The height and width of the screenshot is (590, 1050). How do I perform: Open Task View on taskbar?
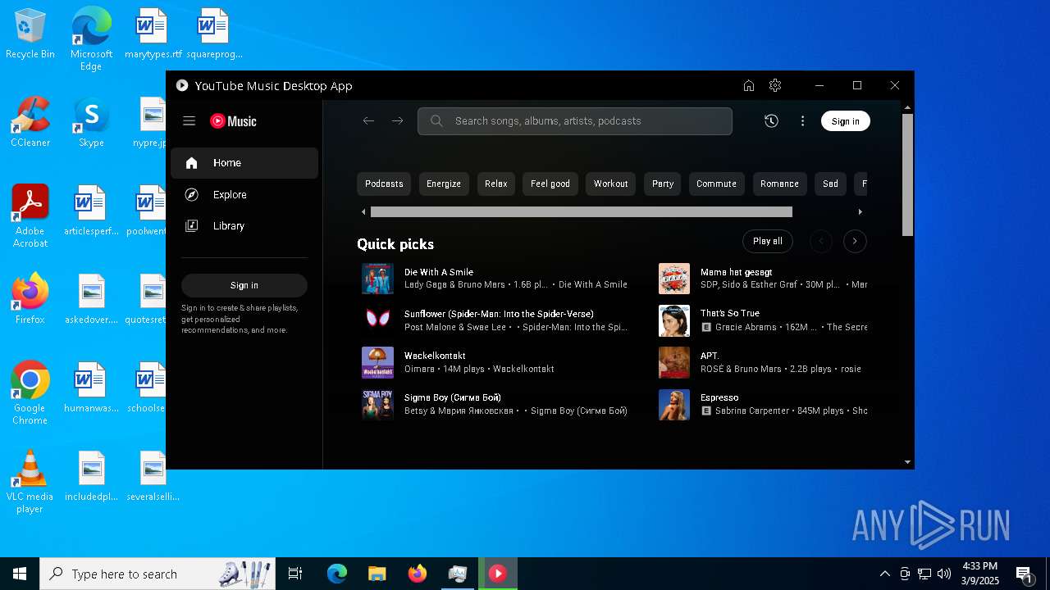(295, 574)
